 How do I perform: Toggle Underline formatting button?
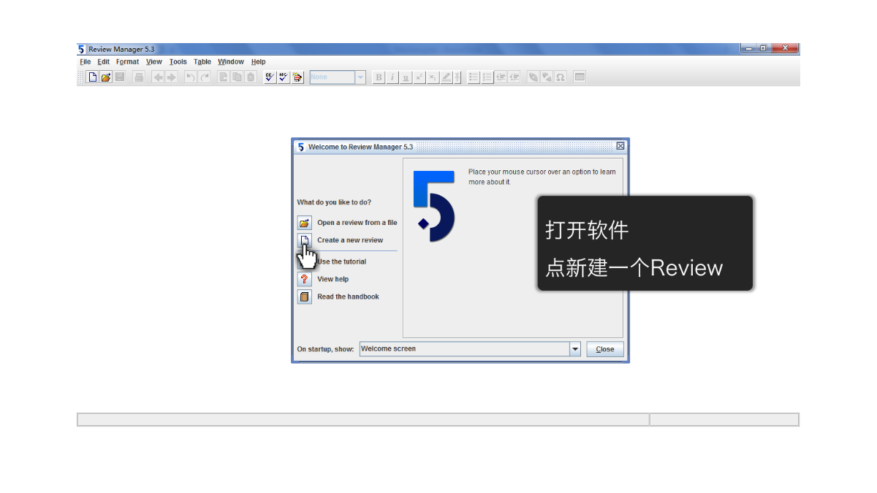[406, 77]
